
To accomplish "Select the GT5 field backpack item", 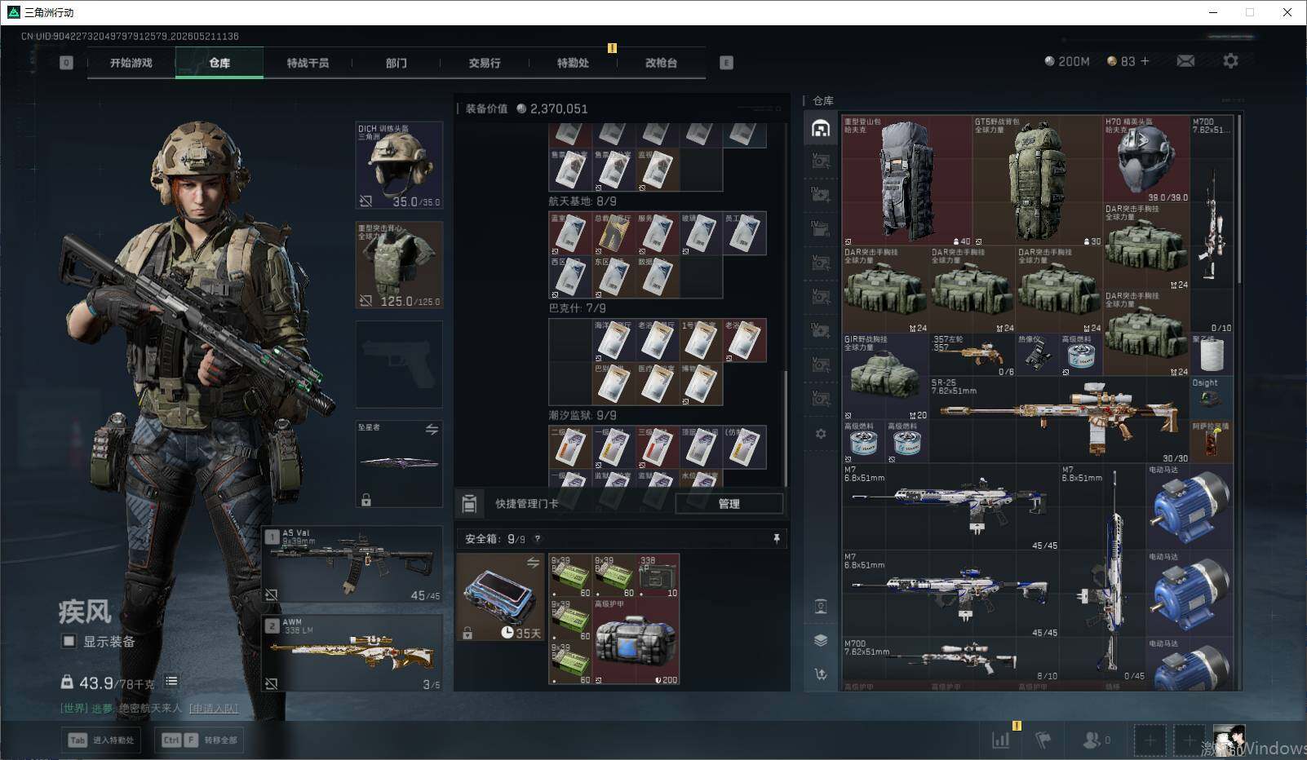I will [x=1038, y=180].
